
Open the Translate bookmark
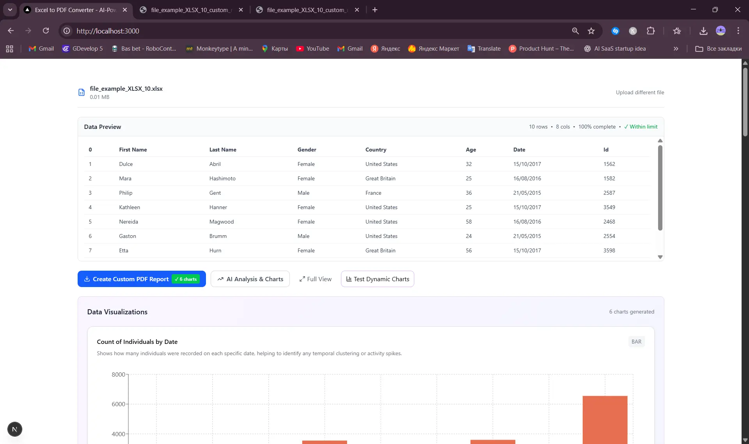click(484, 49)
